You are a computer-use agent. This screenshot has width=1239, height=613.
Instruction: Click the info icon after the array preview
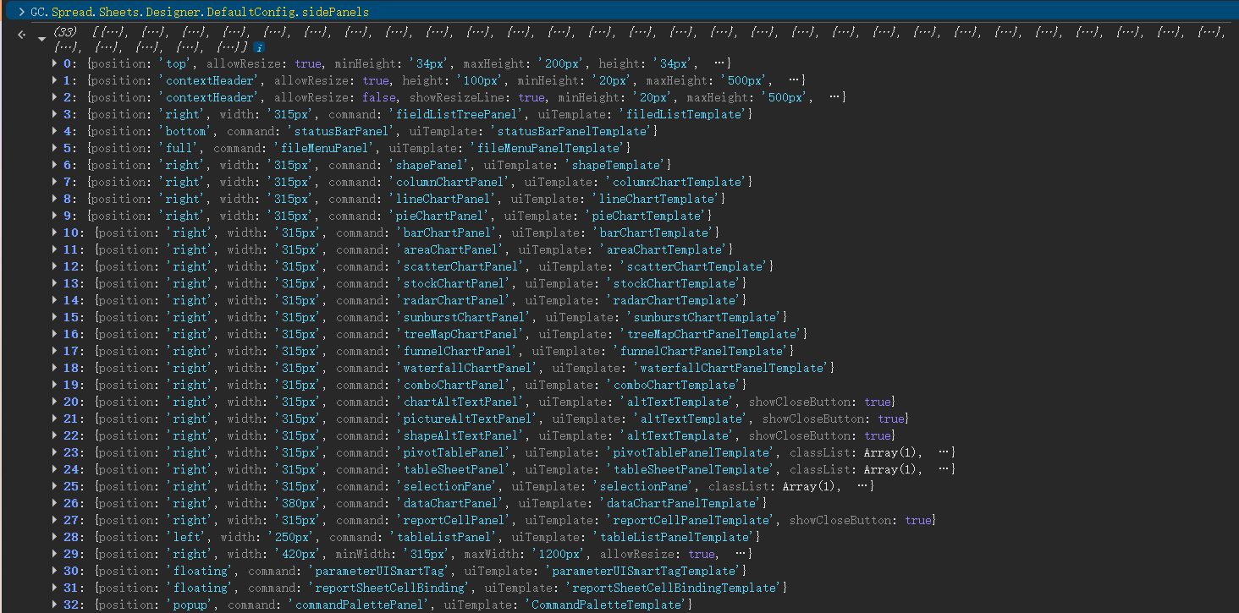(259, 47)
